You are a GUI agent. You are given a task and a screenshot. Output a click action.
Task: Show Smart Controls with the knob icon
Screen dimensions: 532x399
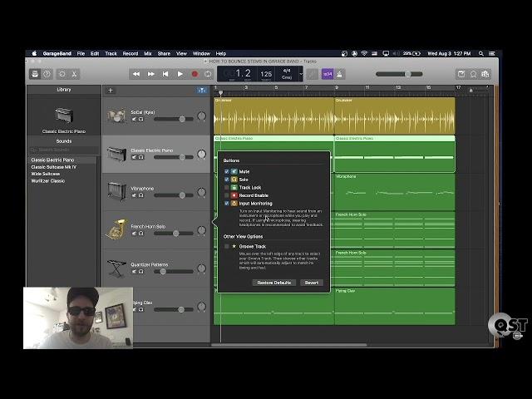62,74
